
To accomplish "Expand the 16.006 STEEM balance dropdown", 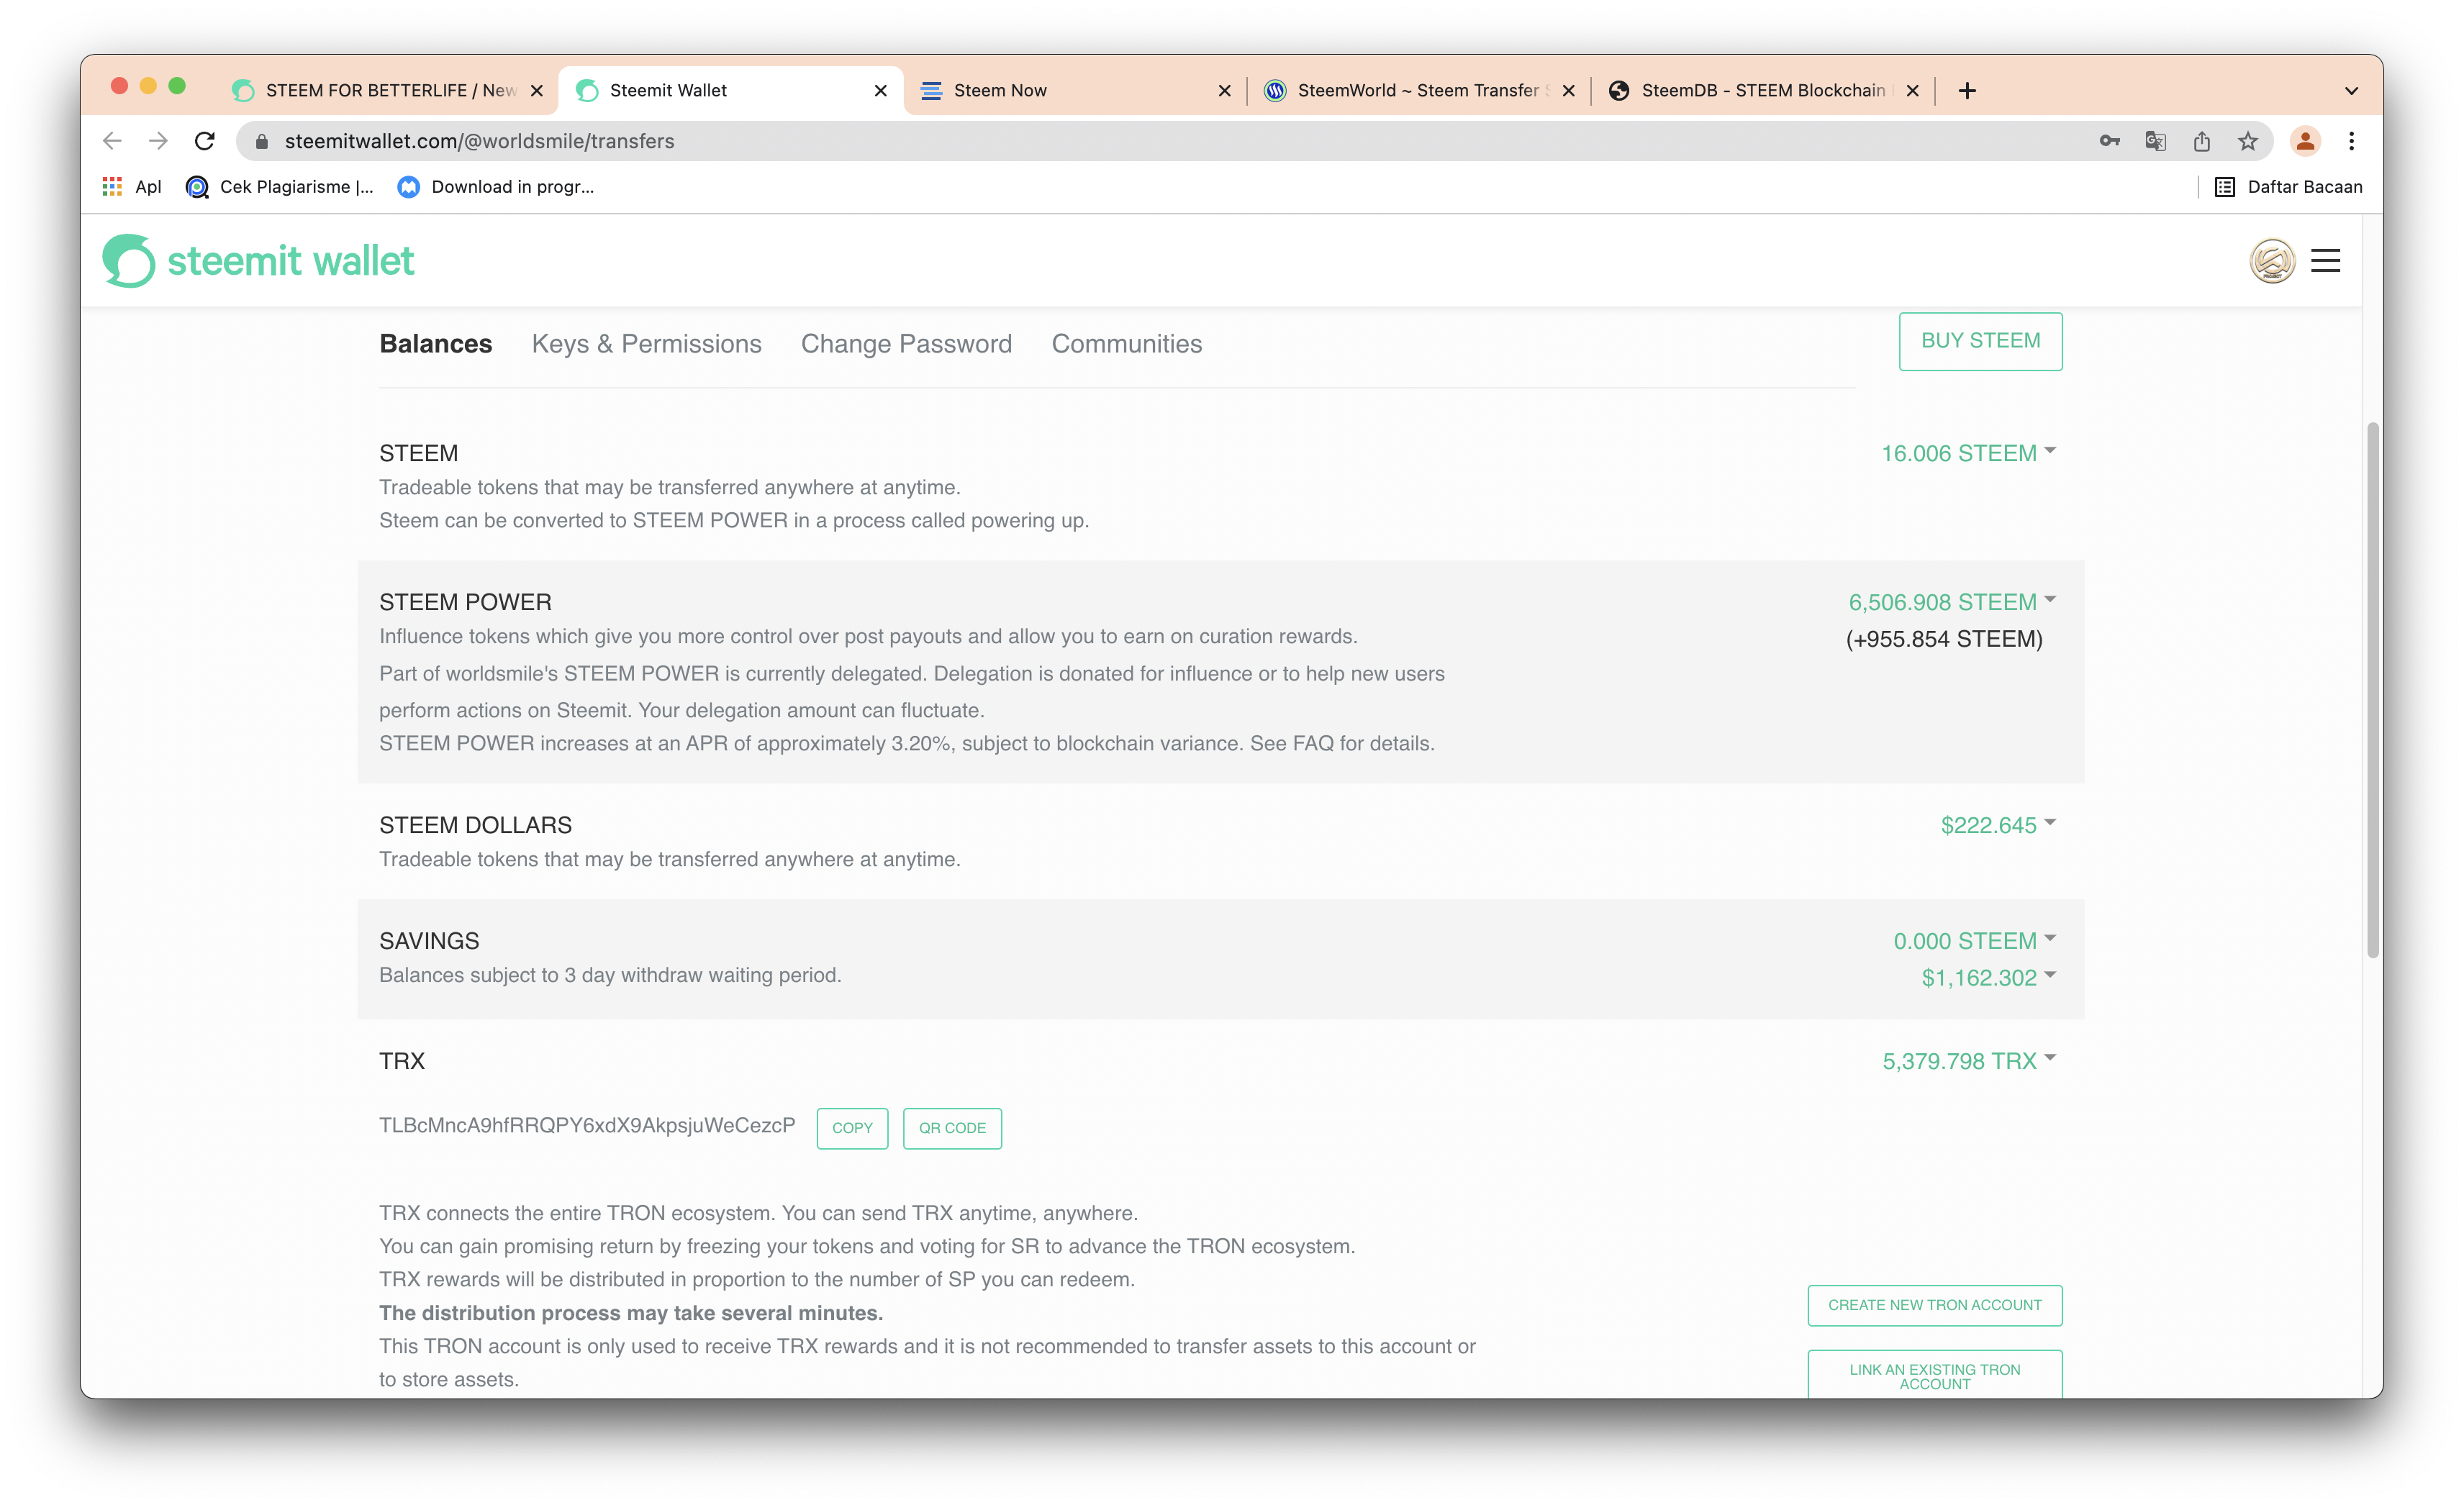I will (x=1968, y=453).
